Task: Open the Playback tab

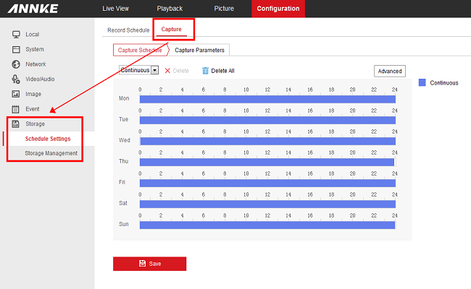Action: [170, 9]
